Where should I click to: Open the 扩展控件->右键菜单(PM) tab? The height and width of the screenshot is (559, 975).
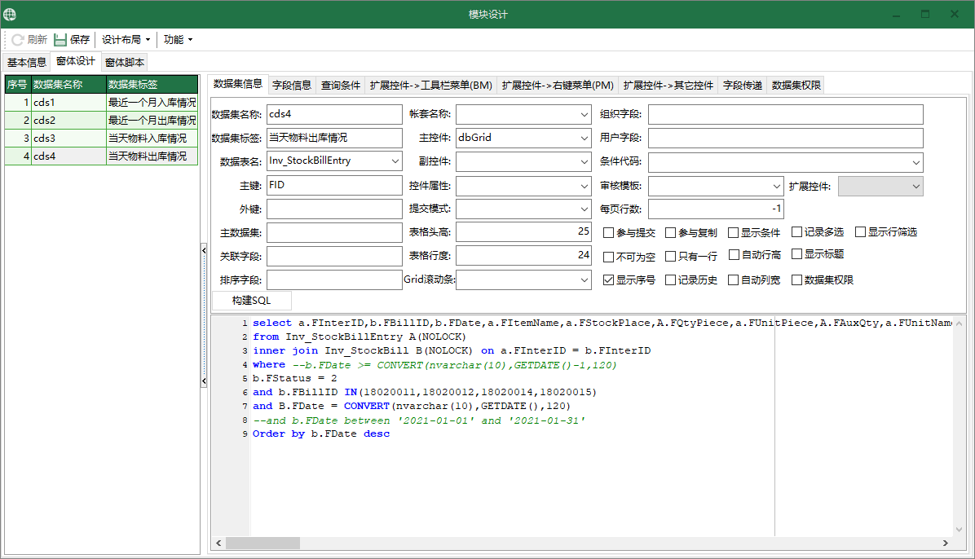(x=558, y=86)
